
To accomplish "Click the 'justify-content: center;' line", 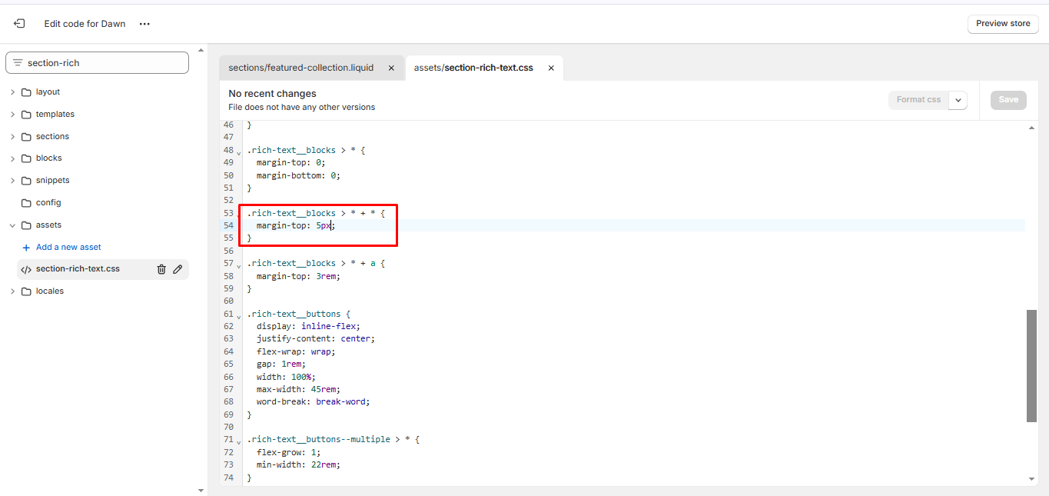I will (x=316, y=338).
